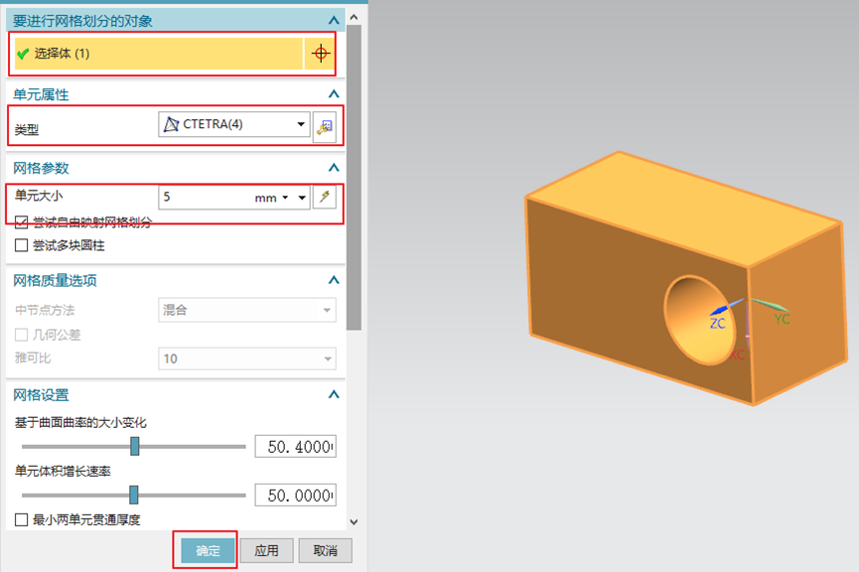Click the automatic element size lightning icon

point(325,198)
